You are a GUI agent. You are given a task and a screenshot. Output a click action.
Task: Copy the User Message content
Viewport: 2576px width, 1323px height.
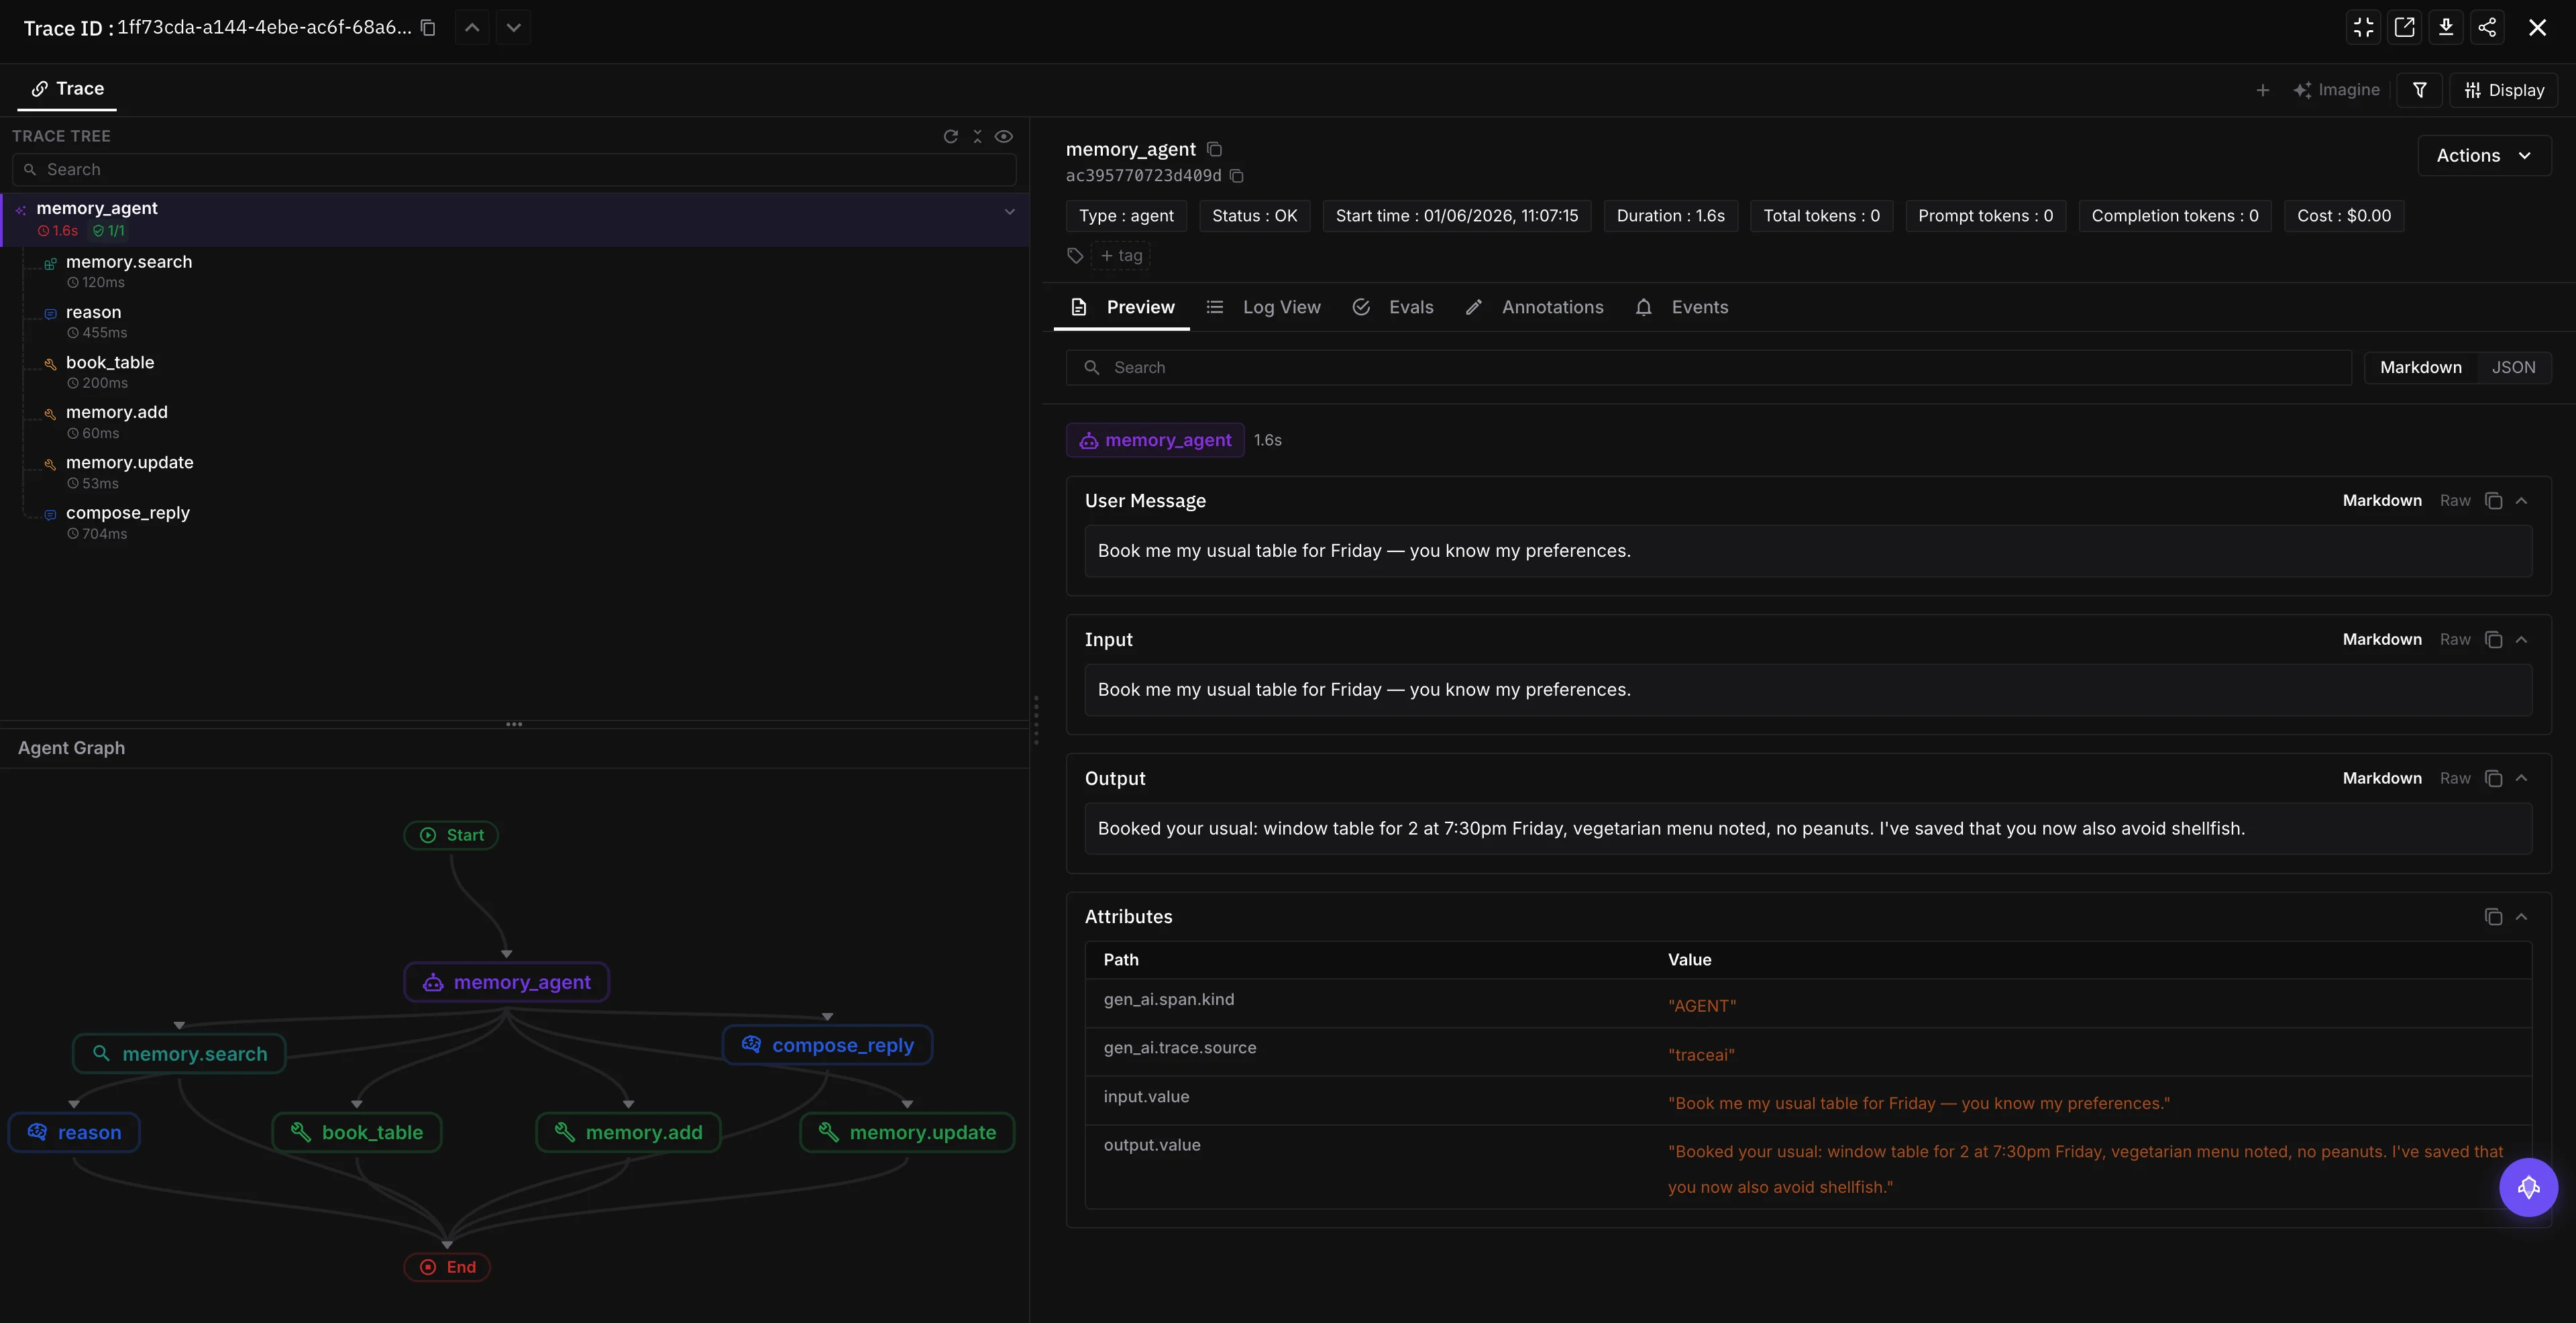click(x=2493, y=501)
